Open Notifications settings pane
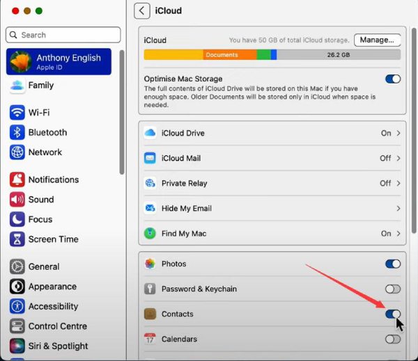 pos(59,179)
